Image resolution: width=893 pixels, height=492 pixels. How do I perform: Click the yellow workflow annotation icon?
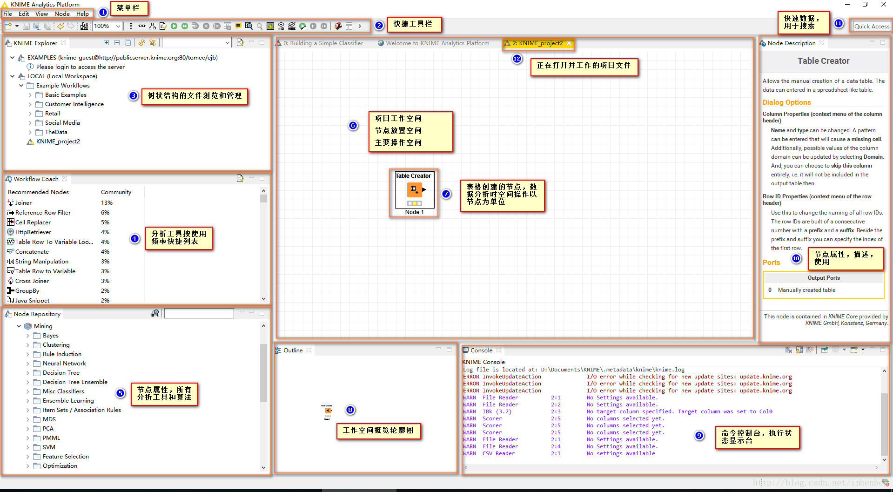tap(238, 26)
